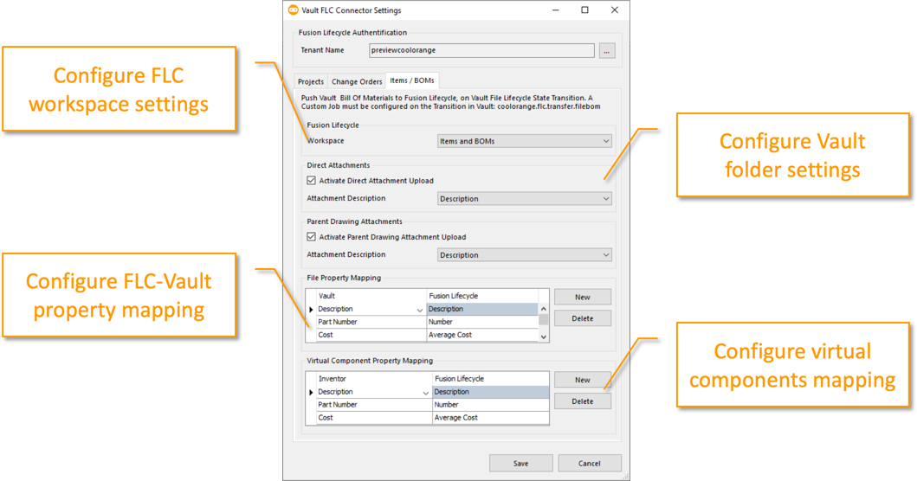Select the Items / BOMs tab
The height and width of the screenshot is (481, 917).
pyautogui.click(x=412, y=81)
